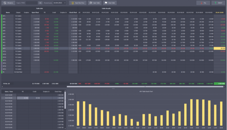Image resolution: width=227 pixels, height=130 pixels.
Task: Click the Open Float column header
Action: click(x=35, y=12)
